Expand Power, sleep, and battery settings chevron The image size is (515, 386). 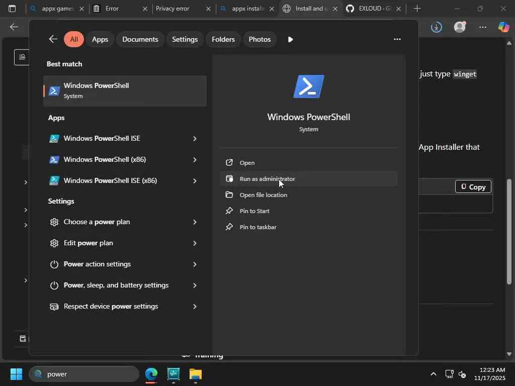195,285
